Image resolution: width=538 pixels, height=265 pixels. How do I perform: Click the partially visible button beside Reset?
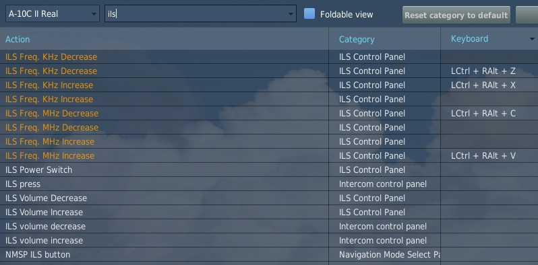(527, 15)
